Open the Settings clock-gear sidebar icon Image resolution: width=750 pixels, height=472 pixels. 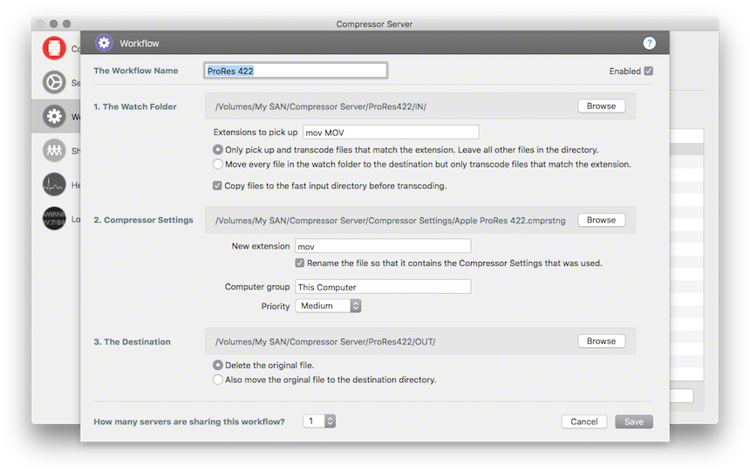click(54, 82)
